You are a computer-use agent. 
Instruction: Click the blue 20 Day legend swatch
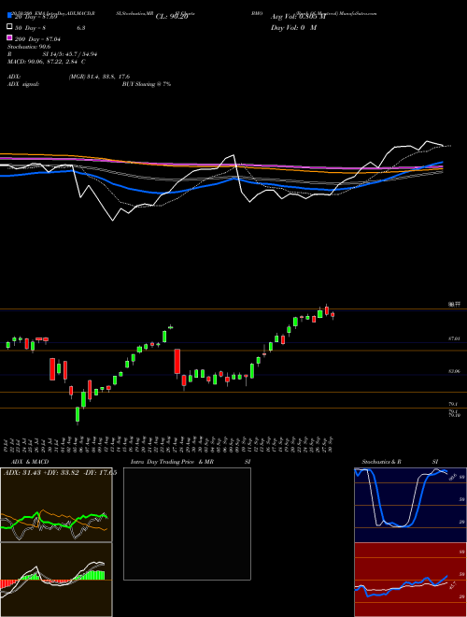click(x=9, y=16)
